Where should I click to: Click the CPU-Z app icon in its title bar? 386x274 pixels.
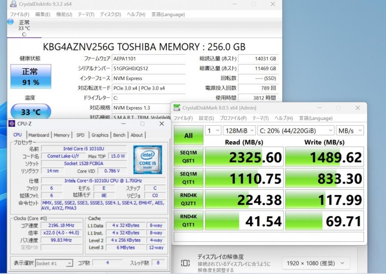pos(12,123)
